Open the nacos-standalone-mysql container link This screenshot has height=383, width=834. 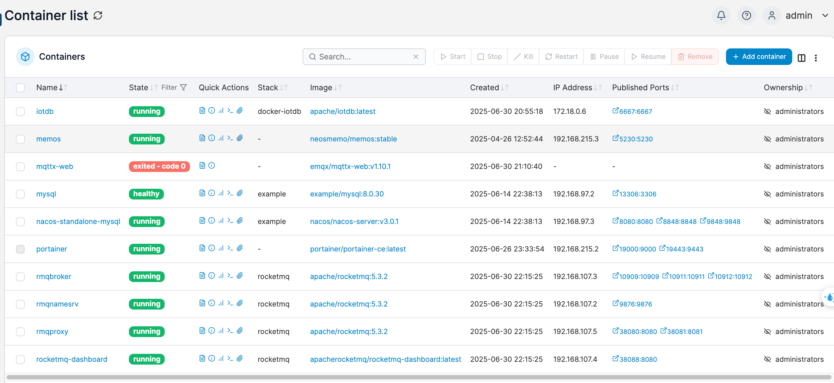click(x=78, y=221)
